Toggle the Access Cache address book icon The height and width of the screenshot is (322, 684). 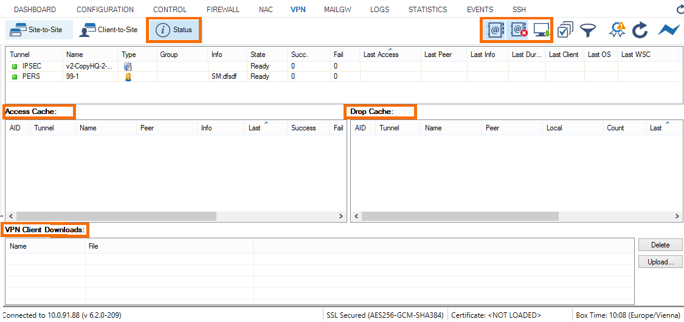495,30
